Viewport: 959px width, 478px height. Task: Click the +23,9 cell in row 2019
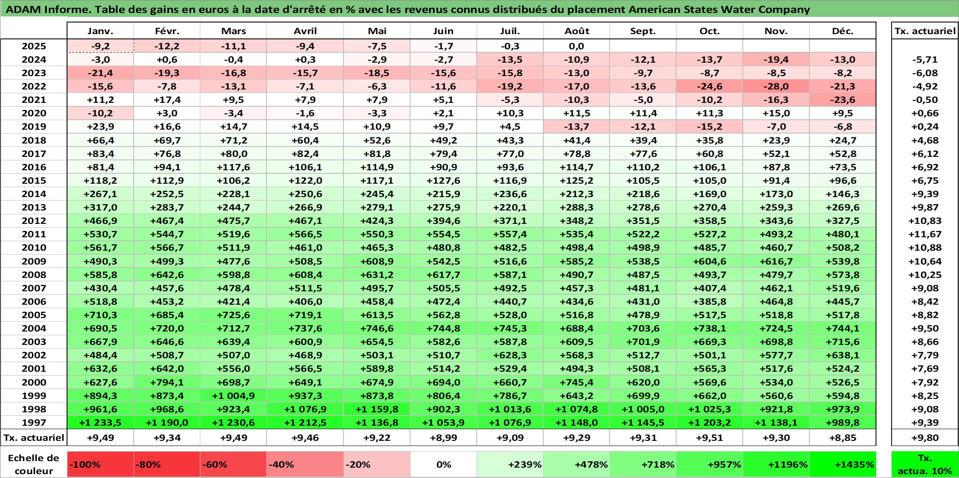(100, 127)
